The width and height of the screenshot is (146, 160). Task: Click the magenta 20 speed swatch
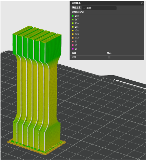(72, 49)
